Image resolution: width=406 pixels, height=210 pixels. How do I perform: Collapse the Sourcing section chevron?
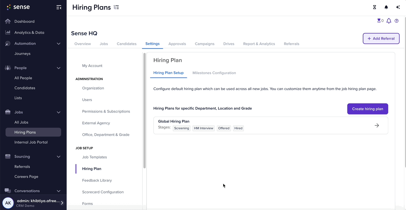click(59, 157)
